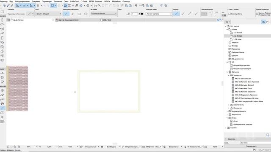Expand the Компоненты tree node
This screenshot has width=271, height=152.
pos(229,105)
